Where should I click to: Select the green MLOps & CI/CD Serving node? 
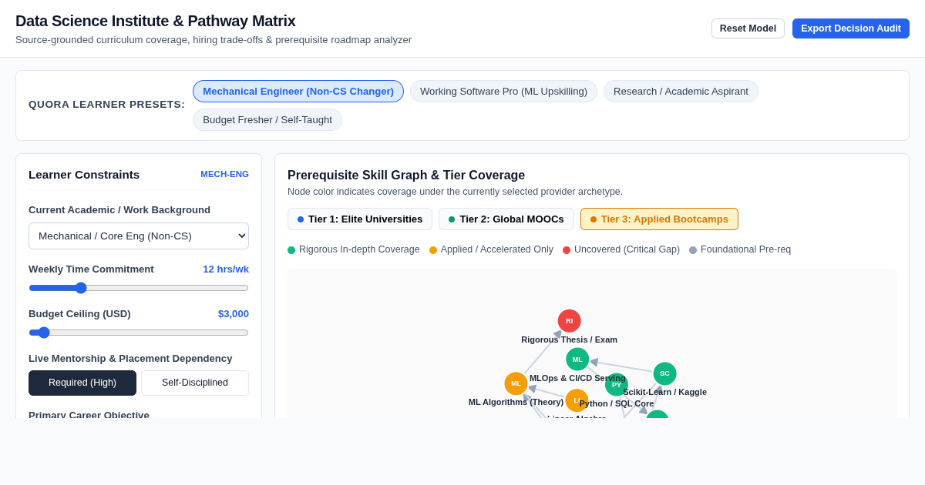tap(577, 360)
